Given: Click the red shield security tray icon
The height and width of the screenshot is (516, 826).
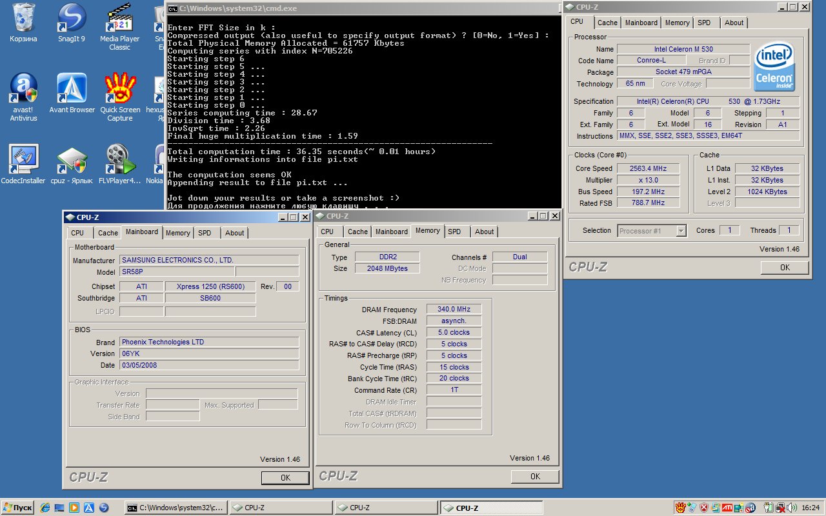Looking at the screenshot, I should coord(704,508).
